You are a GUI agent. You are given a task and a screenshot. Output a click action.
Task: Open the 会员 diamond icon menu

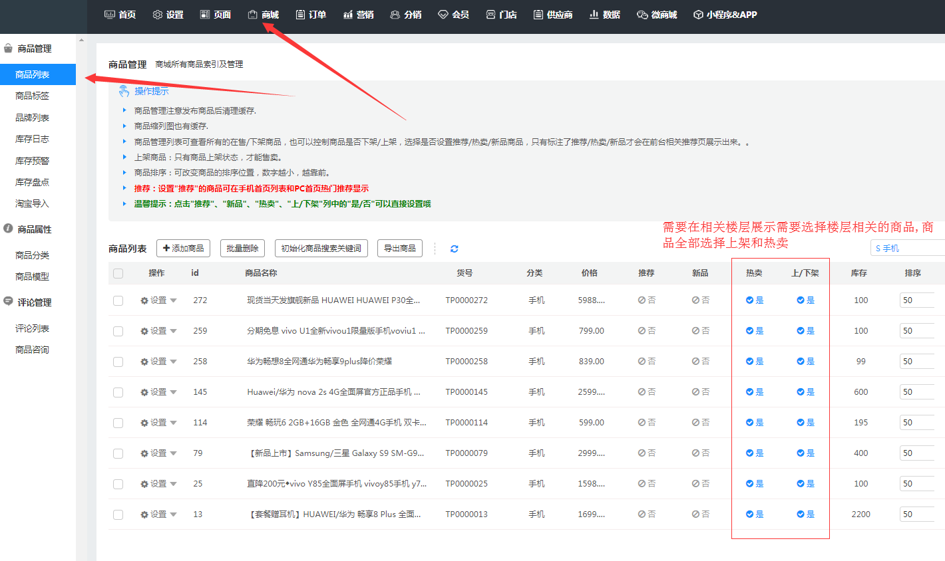[443, 15]
